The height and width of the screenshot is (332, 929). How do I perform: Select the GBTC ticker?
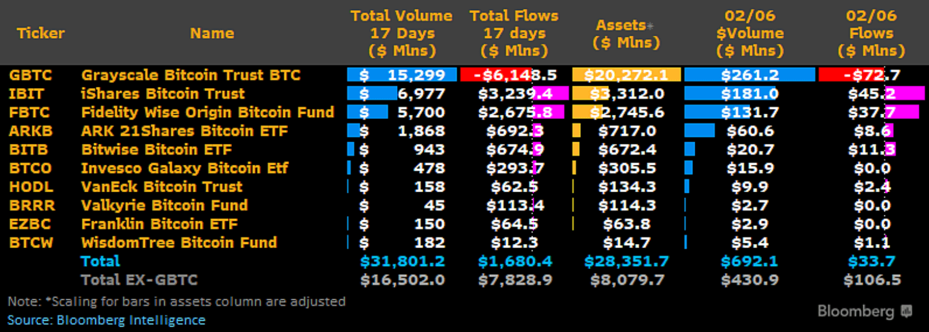coord(30,75)
